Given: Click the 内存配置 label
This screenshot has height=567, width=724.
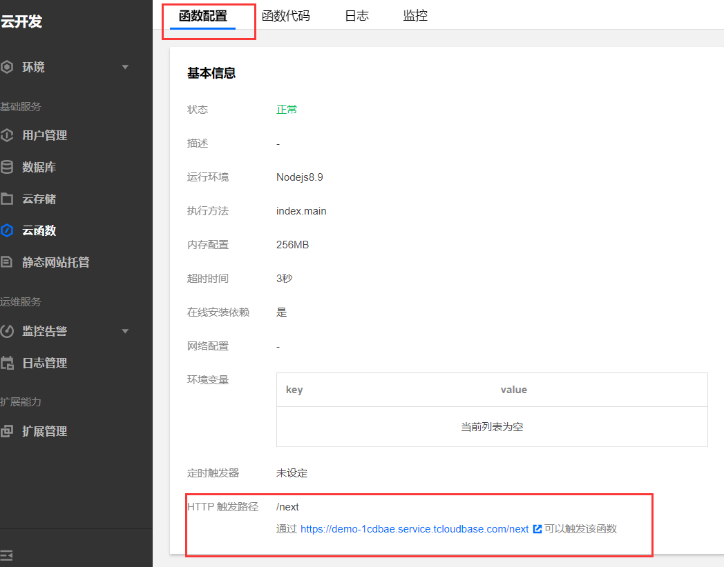Looking at the screenshot, I should [208, 245].
